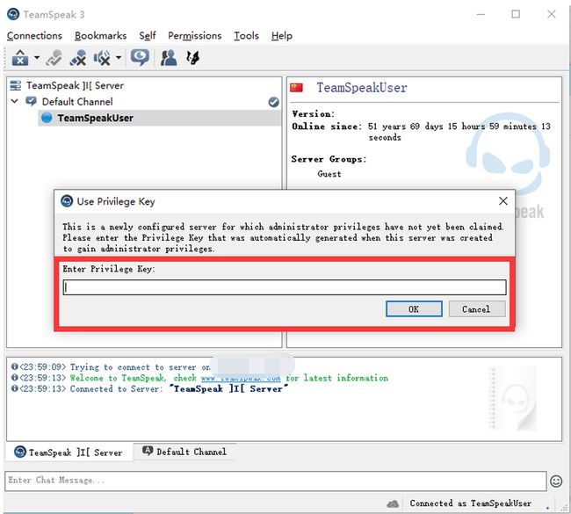Open the Permissions menu
The height and width of the screenshot is (514, 571).
[194, 36]
